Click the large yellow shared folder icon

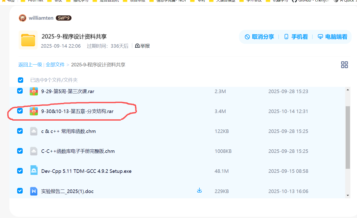pos(28,40)
